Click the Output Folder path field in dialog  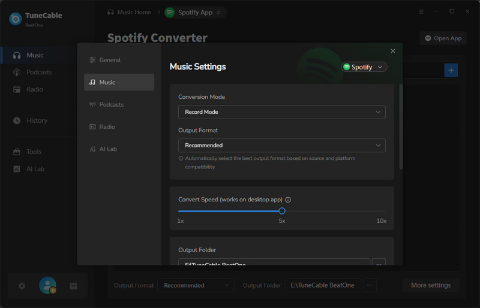tap(274, 263)
